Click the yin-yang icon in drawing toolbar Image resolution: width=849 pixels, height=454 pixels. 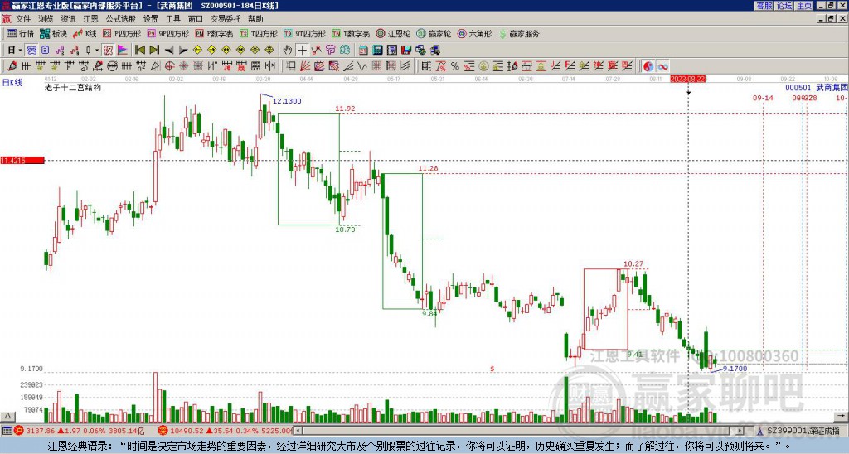point(648,66)
